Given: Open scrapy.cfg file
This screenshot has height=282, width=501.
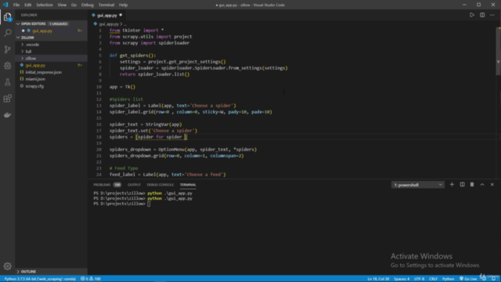Looking at the screenshot, I should pos(34,86).
